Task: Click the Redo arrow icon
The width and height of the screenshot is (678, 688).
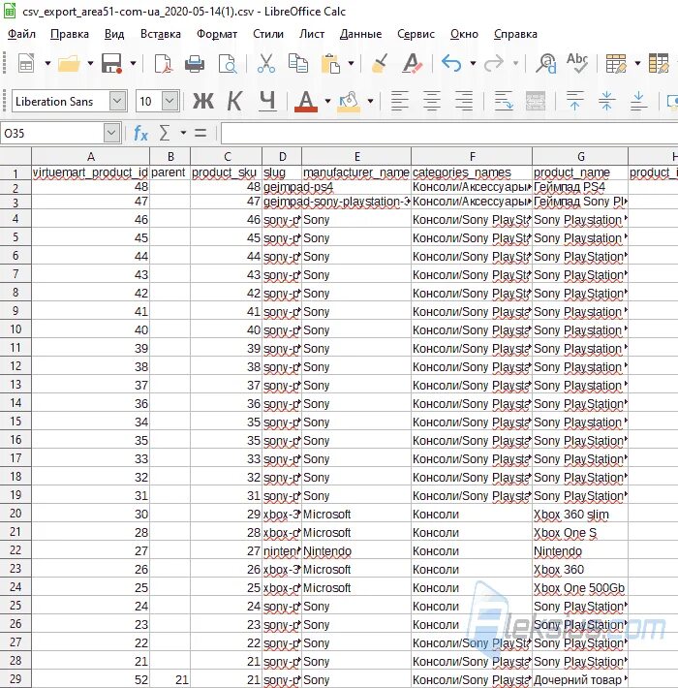Action: pos(494,63)
